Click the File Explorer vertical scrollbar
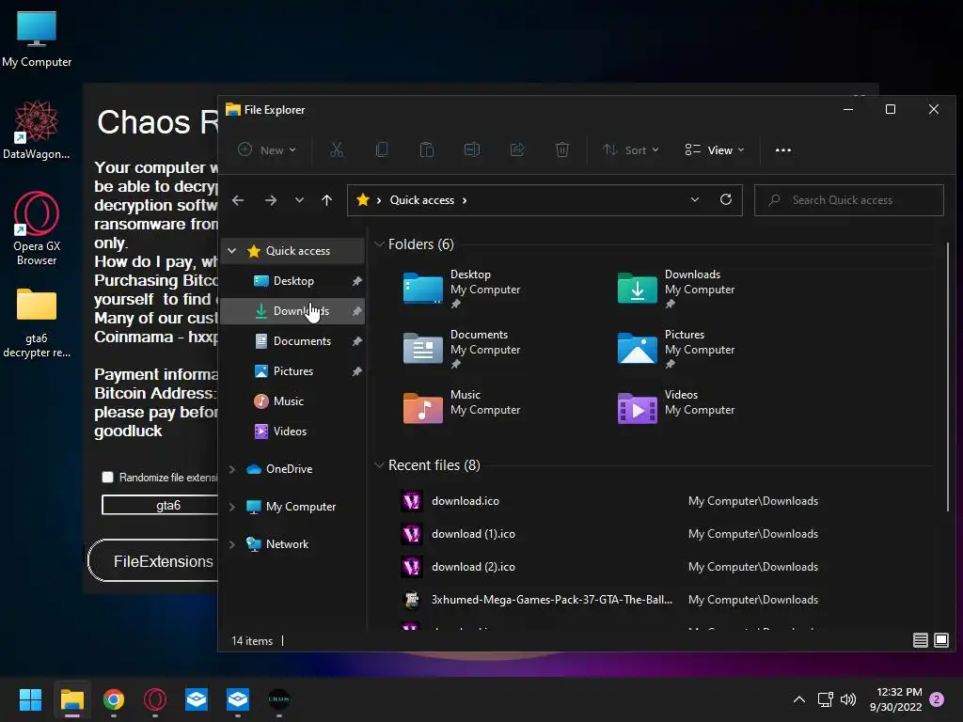This screenshot has height=722, width=963. coord(948,378)
